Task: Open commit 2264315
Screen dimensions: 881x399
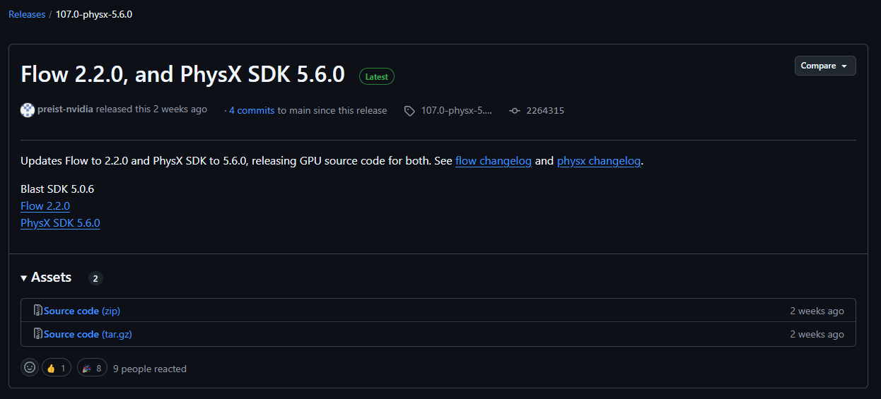Action: click(x=545, y=110)
